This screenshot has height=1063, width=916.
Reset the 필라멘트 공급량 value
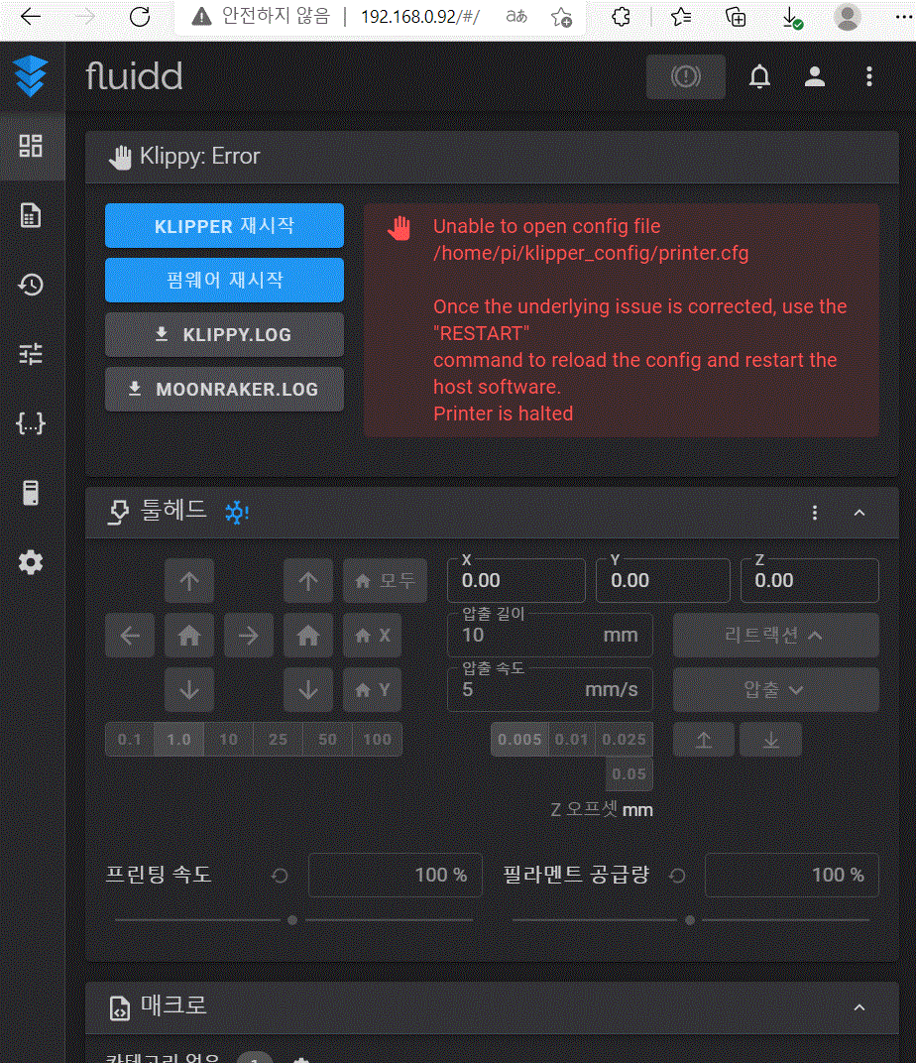click(x=677, y=876)
